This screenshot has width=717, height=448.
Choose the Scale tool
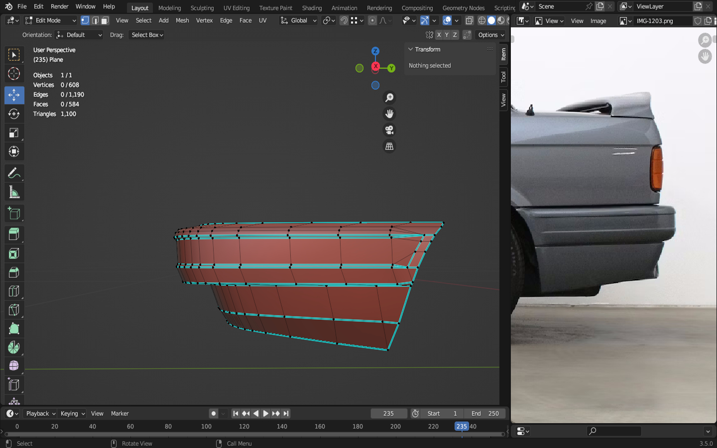click(x=14, y=133)
